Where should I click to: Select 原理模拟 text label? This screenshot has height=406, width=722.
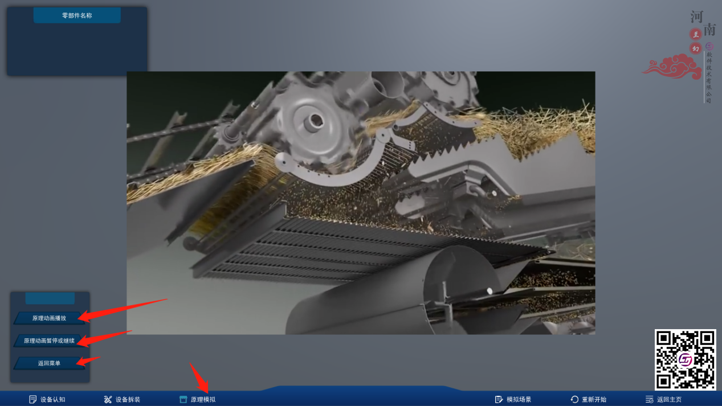(x=203, y=400)
